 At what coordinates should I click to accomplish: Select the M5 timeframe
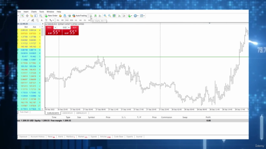pyautogui.click(x=62, y=20)
